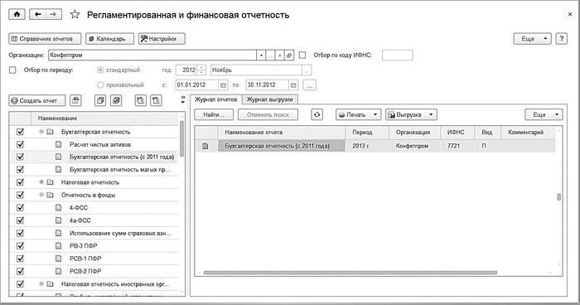Click the document icon next to 4-ФСС
This screenshot has width=580, height=305.
point(58,208)
